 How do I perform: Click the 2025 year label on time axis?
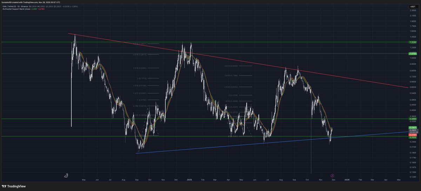point(189,179)
